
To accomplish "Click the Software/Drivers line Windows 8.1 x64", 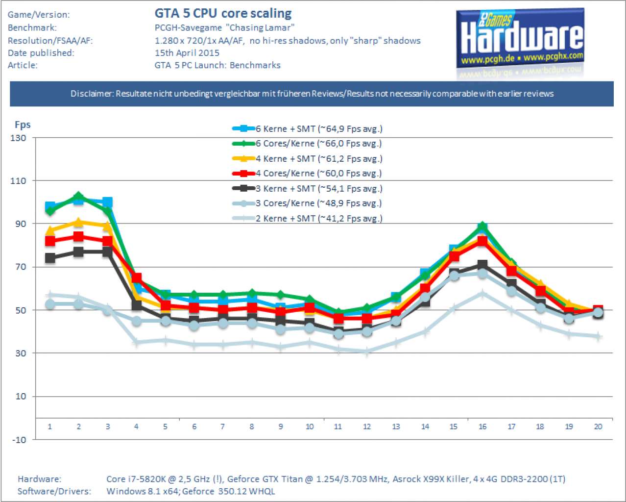I will click(191, 491).
